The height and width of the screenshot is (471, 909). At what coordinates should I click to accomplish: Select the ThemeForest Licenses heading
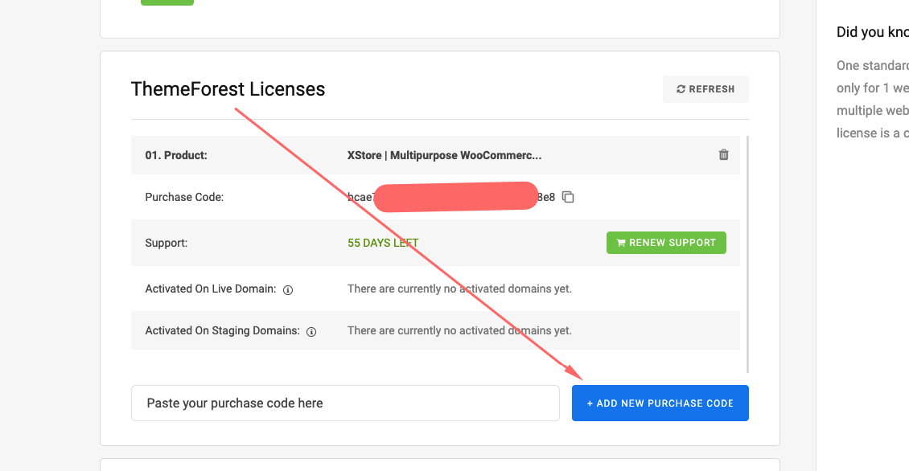coord(228,89)
